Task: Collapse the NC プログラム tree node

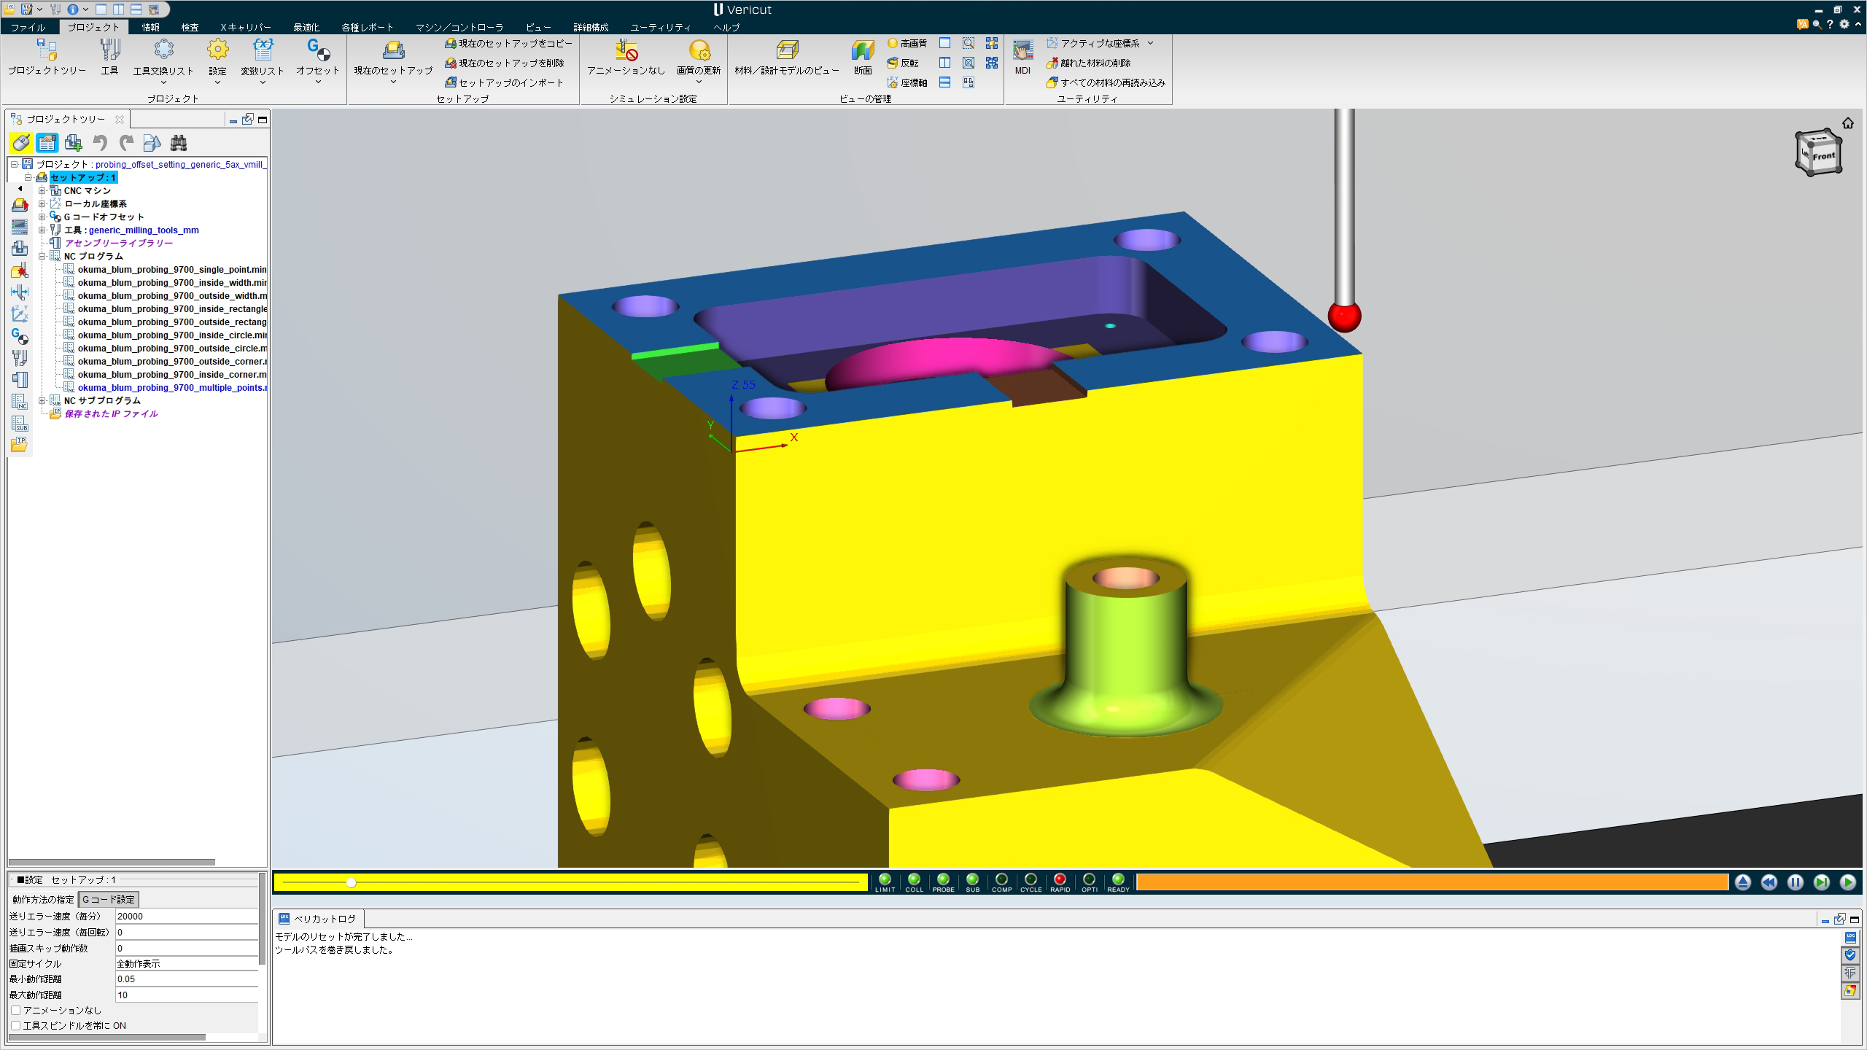Action: (42, 256)
